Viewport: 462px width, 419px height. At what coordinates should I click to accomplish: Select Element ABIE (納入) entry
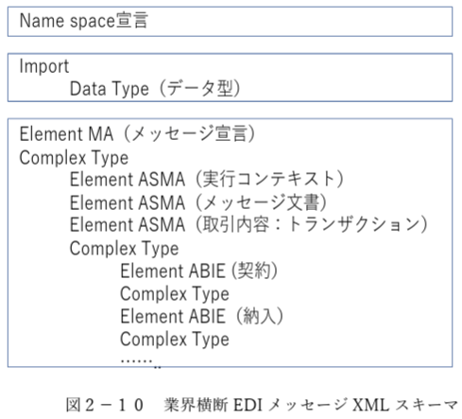[201, 316]
